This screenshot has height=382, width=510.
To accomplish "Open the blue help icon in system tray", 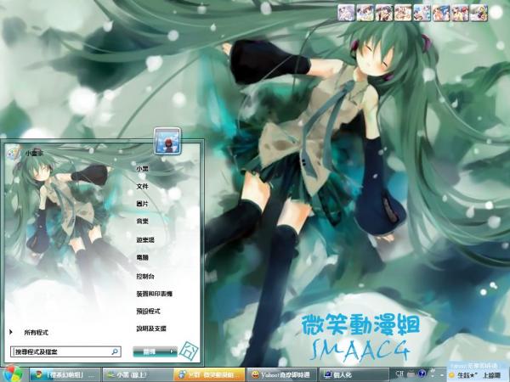I will [x=422, y=374].
